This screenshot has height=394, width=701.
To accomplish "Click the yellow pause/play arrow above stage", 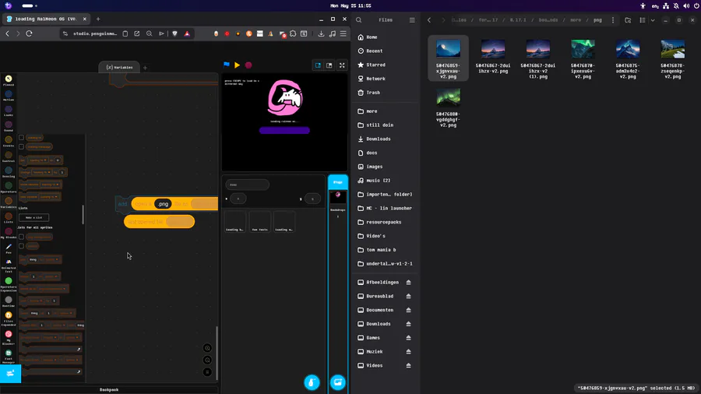I will [238, 65].
